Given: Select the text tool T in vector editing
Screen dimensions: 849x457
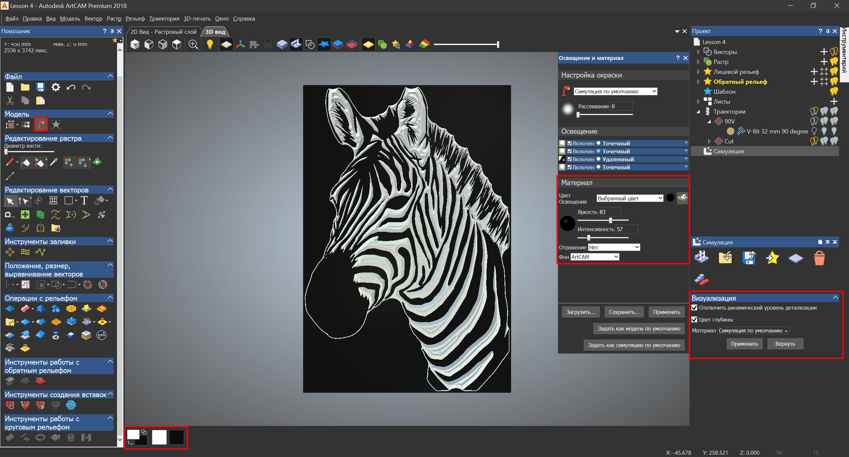Looking at the screenshot, I should 84,201.
